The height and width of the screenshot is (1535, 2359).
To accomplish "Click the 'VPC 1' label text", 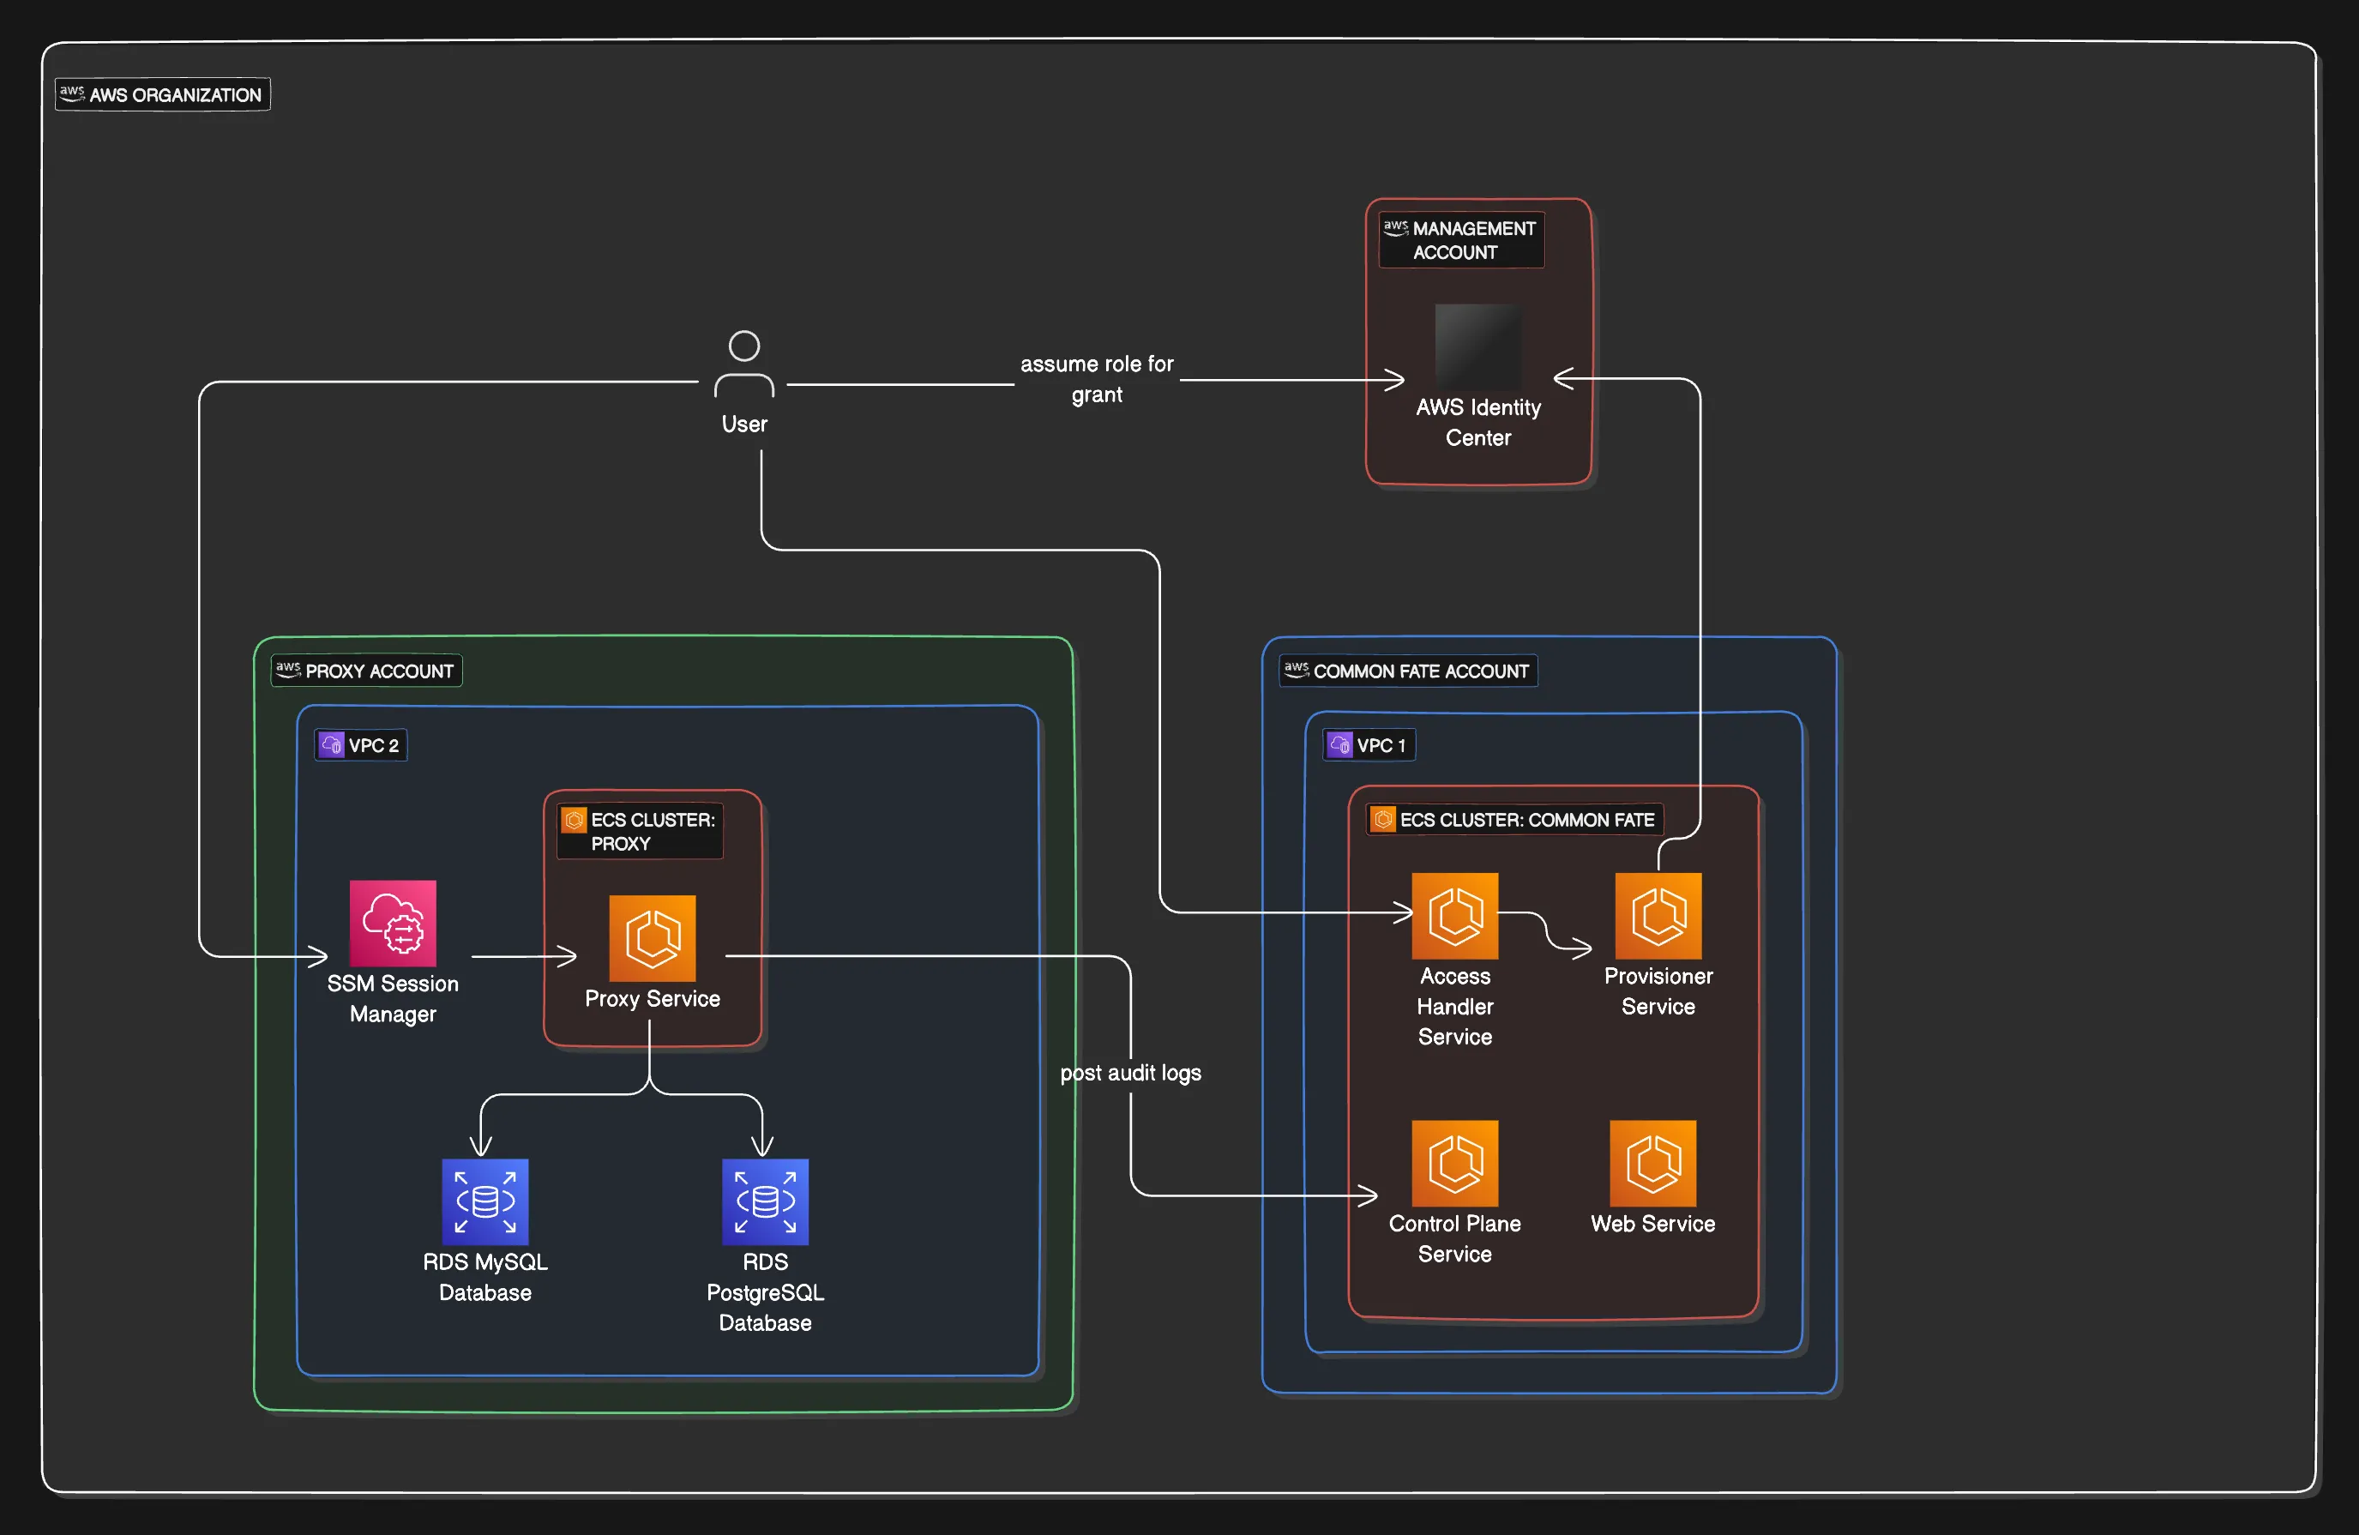I will pyautogui.click(x=1381, y=745).
